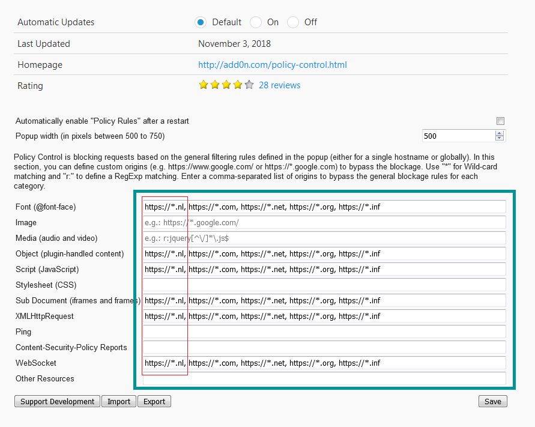Focus the Stylesheet (CSS) origins field
535x427 pixels.
(x=324, y=285)
